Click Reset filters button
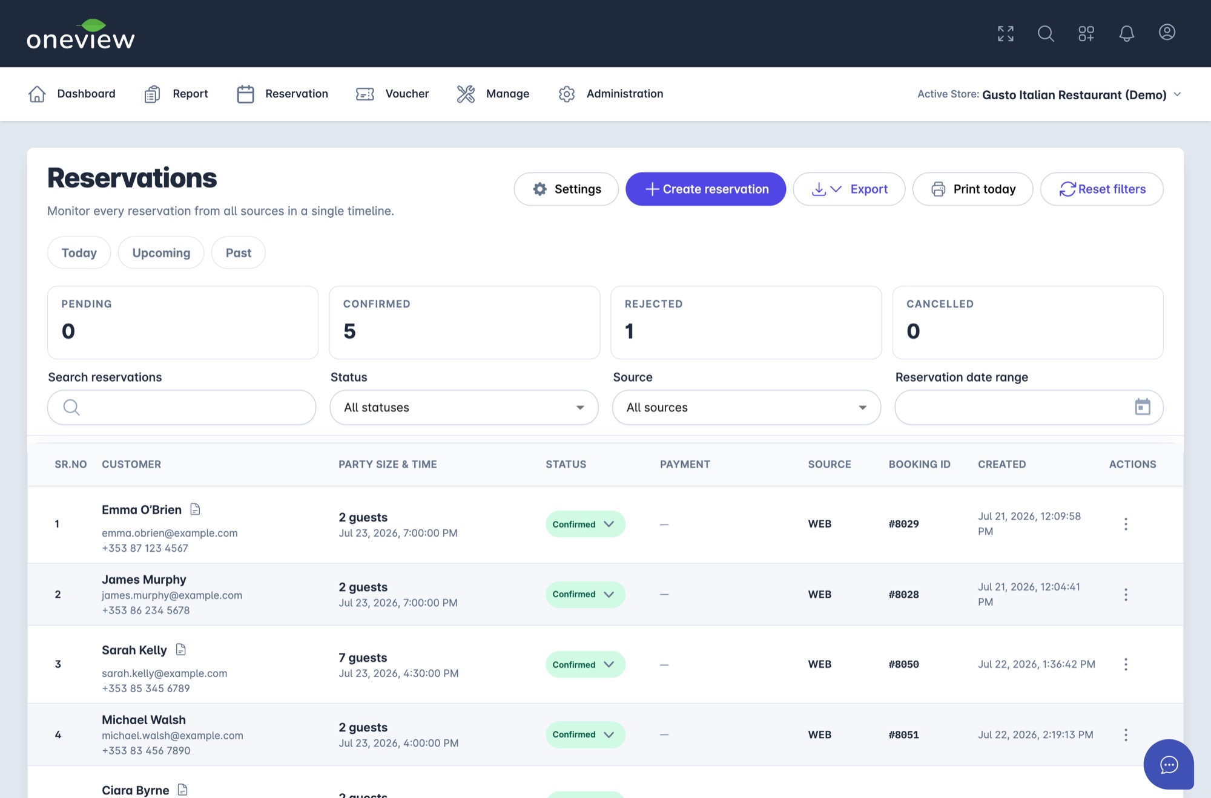This screenshot has width=1211, height=798. point(1102,189)
